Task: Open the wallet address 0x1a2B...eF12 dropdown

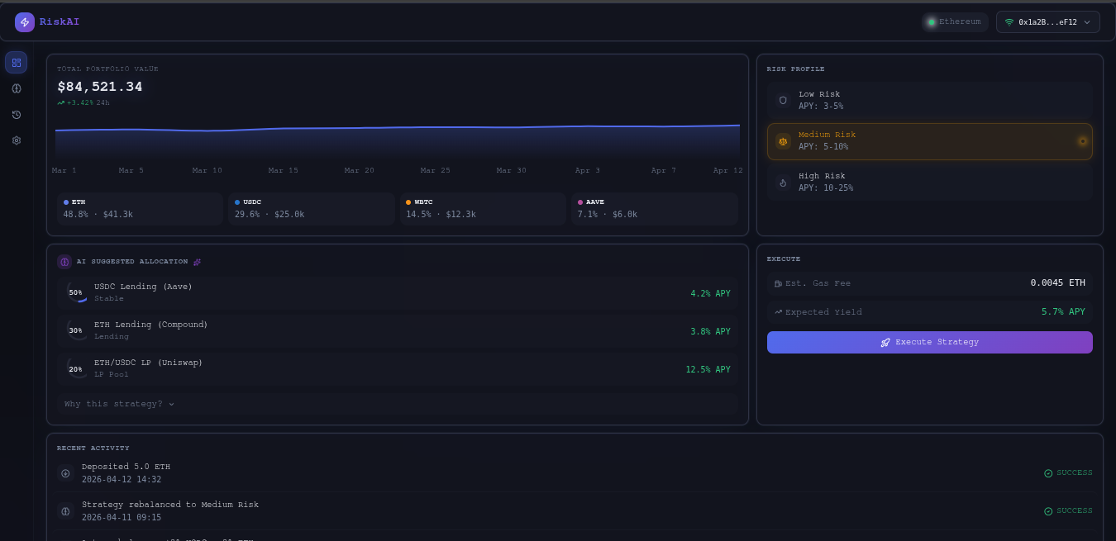Action: point(1047,22)
